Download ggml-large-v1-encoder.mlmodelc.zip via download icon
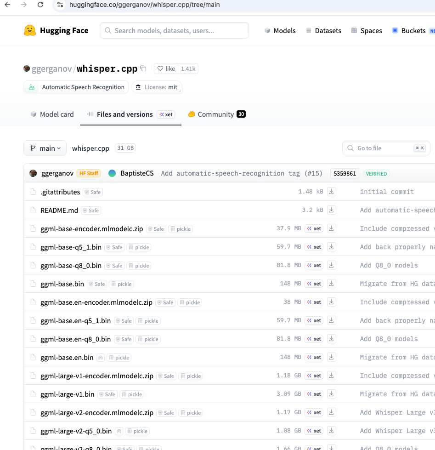435x450 pixels. click(332, 376)
